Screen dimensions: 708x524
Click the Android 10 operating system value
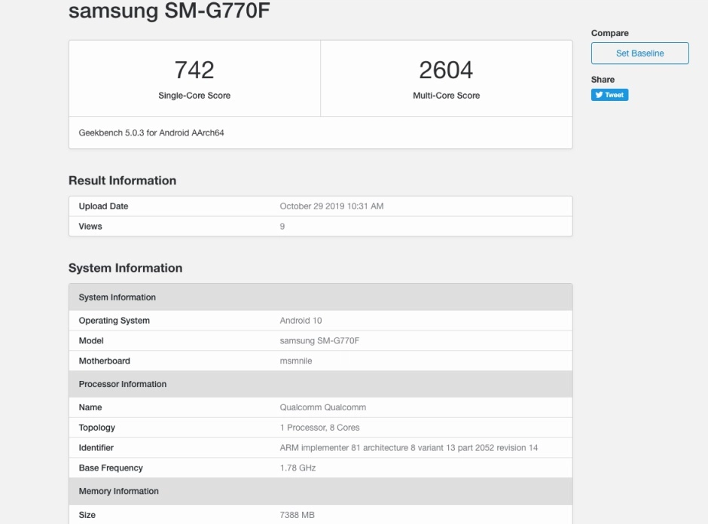(301, 321)
